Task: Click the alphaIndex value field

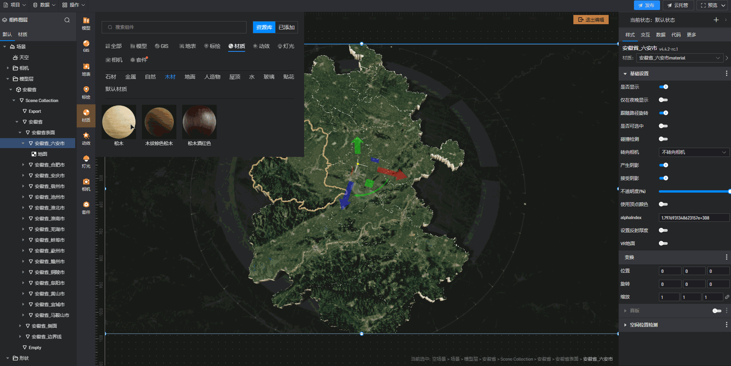Action: [x=694, y=218]
